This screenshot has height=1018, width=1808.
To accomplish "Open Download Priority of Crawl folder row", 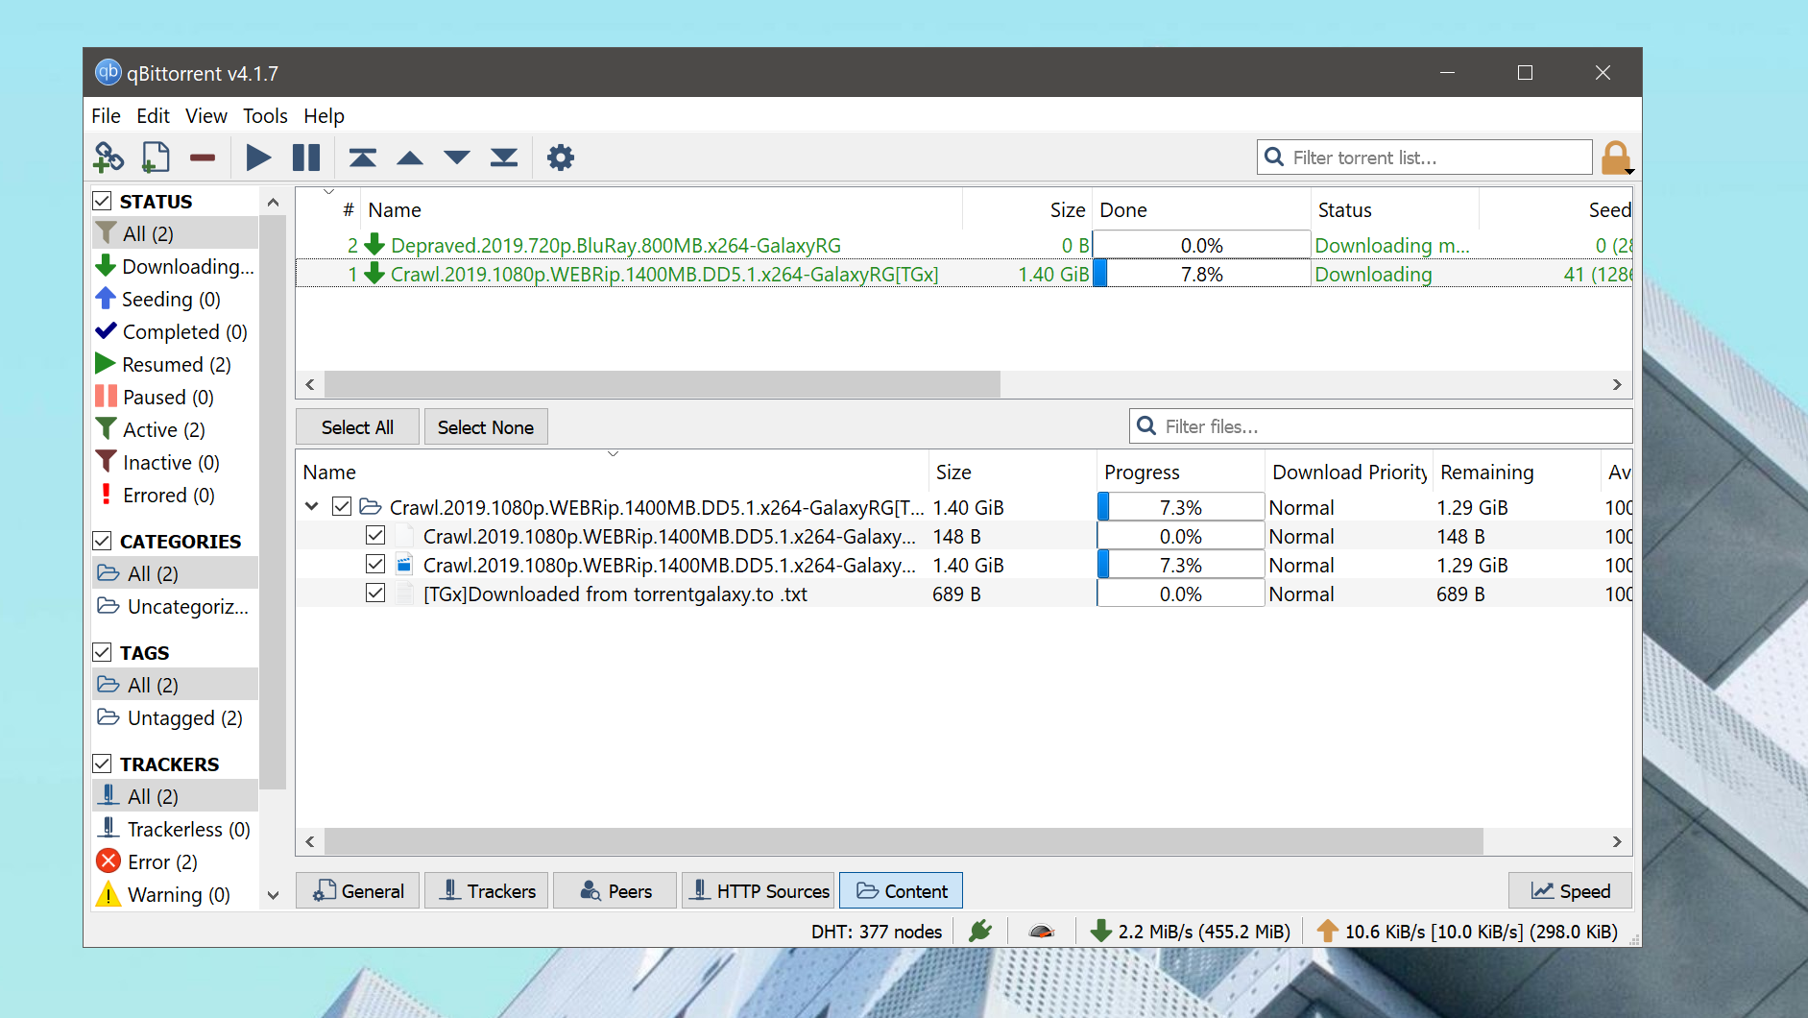I will [1348, 507].
